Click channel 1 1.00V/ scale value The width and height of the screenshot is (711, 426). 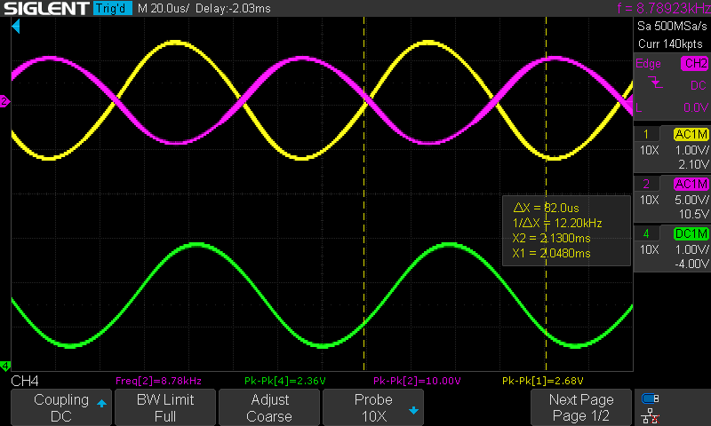[x=692, y=150]
